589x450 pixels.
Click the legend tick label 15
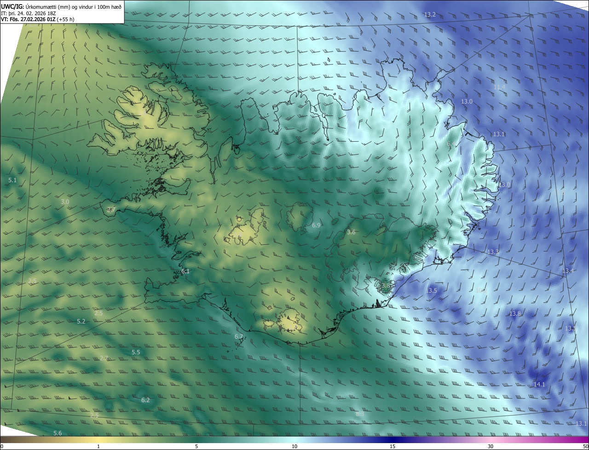click(x=393, y=447)
